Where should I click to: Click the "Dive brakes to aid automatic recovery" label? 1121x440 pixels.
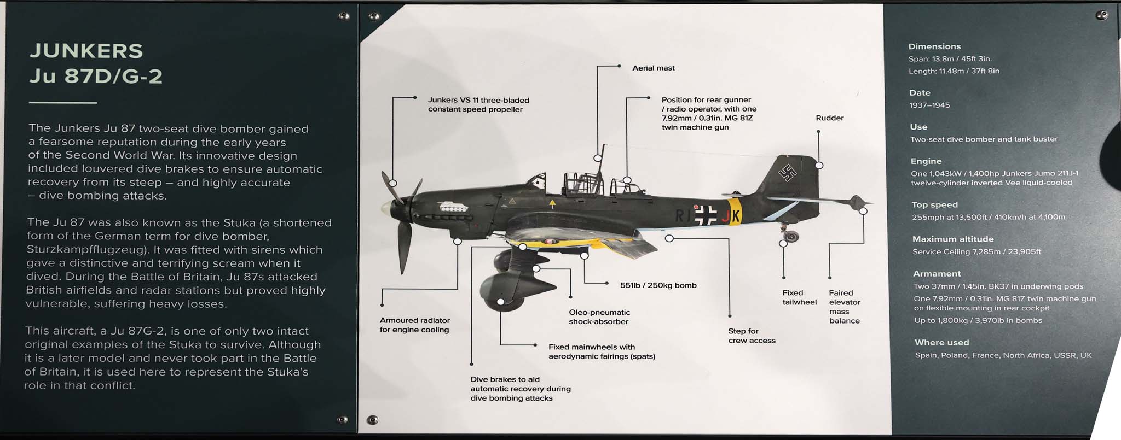click(521, 389)
